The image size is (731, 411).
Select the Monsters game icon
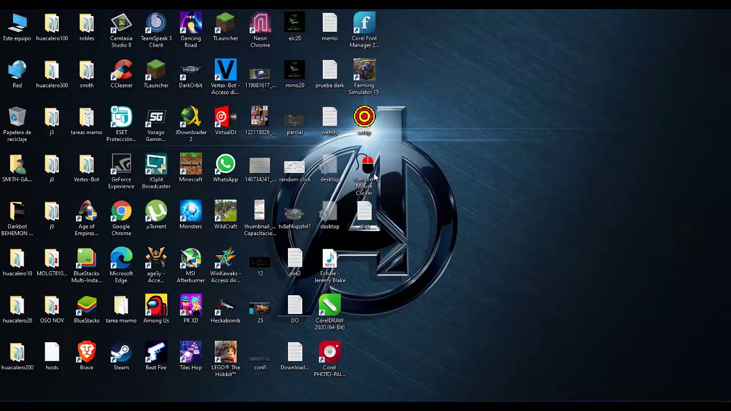(x=191, y=215)
